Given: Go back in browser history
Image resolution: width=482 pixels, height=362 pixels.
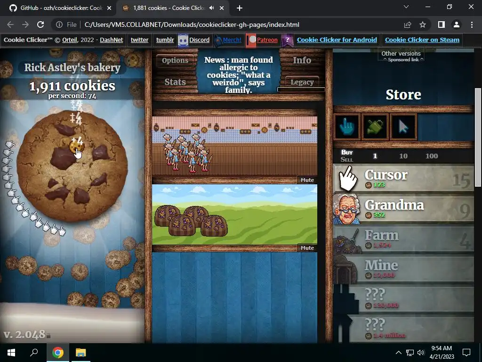Looking at the screenshot, I should [10, 25].
